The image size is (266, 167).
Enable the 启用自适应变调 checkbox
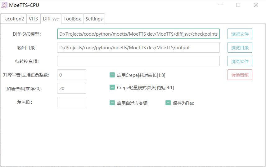pos(112,103)
